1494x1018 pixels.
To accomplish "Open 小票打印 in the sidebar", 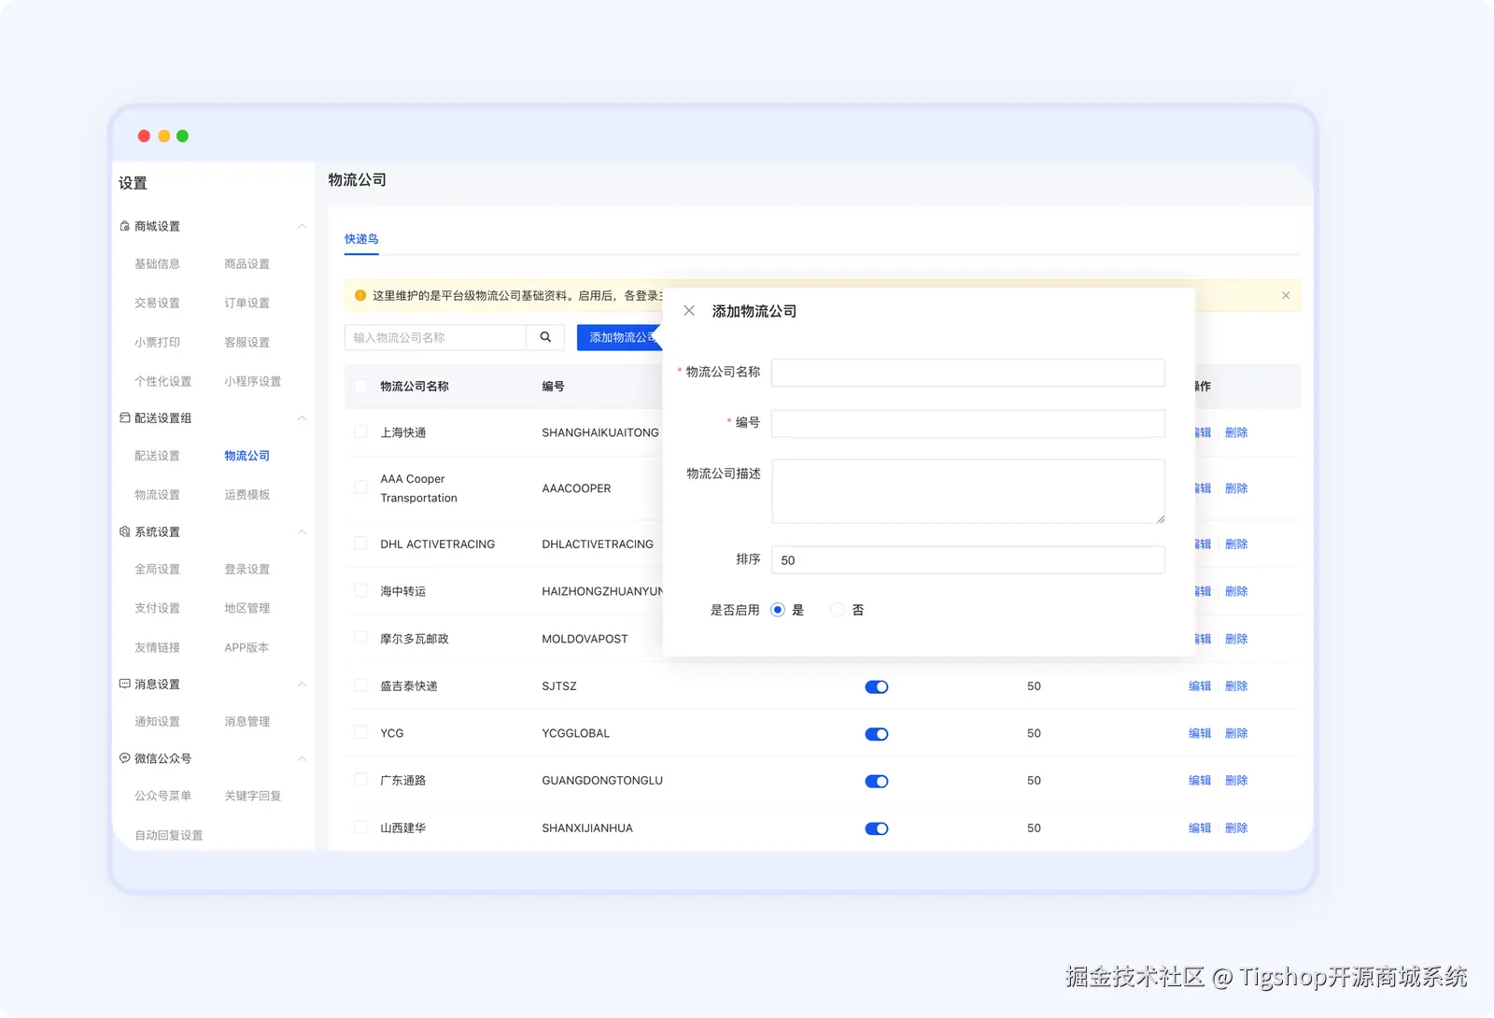I will [157, 343].
